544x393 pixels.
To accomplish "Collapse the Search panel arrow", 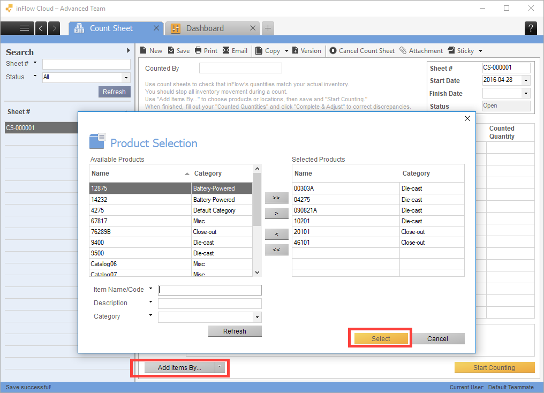I will point(129,50).
